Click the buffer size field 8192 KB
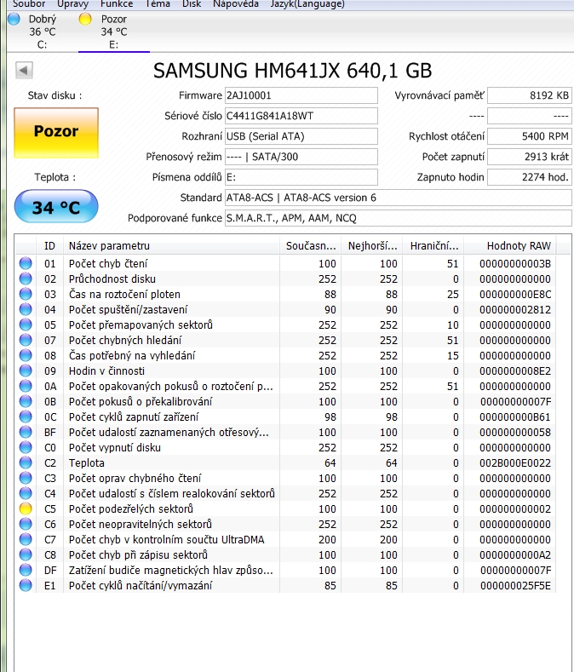574x672 pixels. pos(530,95)
